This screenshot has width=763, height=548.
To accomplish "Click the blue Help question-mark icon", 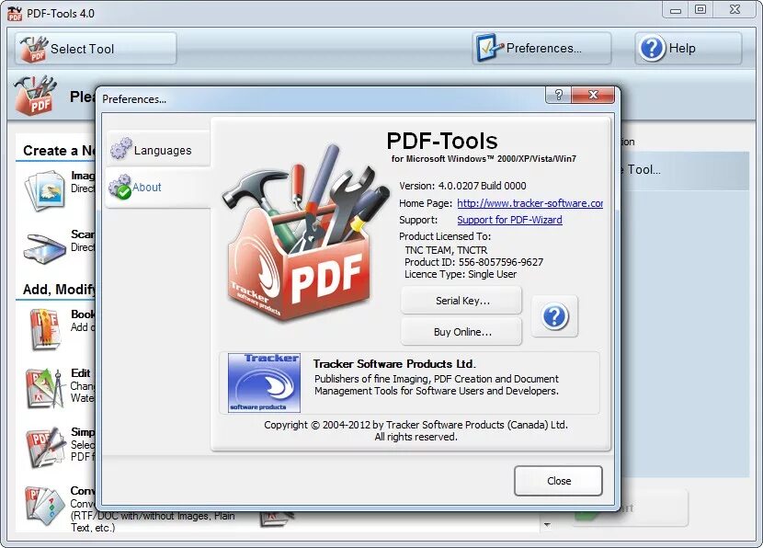I will (652, 48).
